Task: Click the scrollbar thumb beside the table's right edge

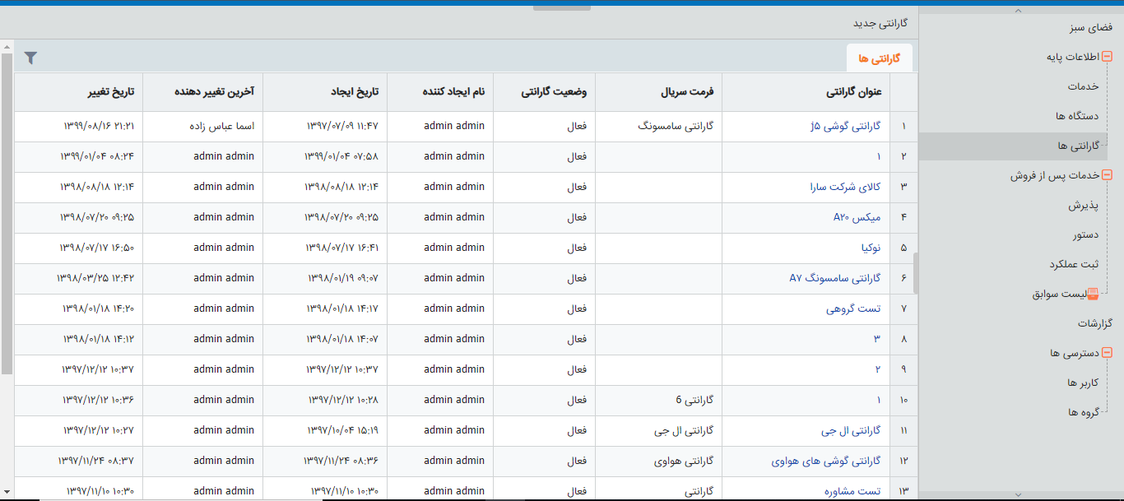Action: pos(916,273)
